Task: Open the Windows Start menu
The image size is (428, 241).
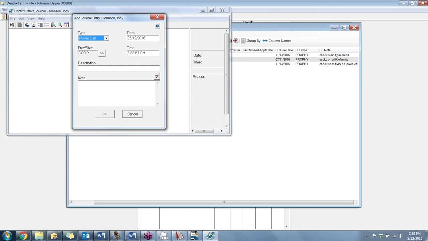Action: pyautogui.click(x=7, y=236)
